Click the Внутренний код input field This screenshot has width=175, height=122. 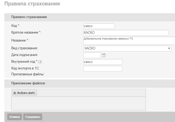click(x=103, y=62)
